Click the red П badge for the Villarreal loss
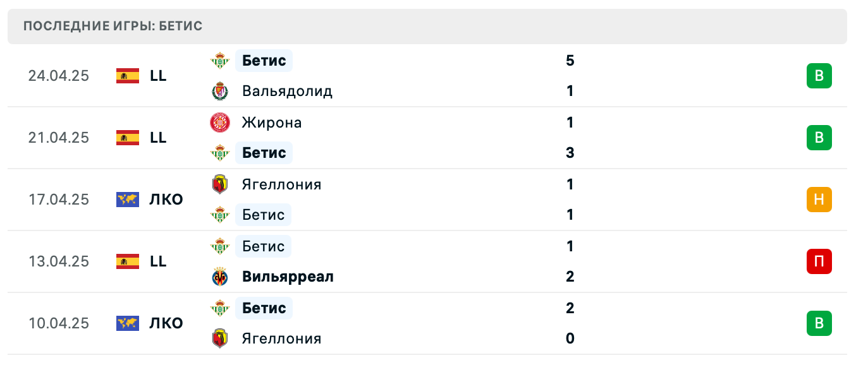Image resolution: width=856 pixels, height=365 pixels. 819,261
